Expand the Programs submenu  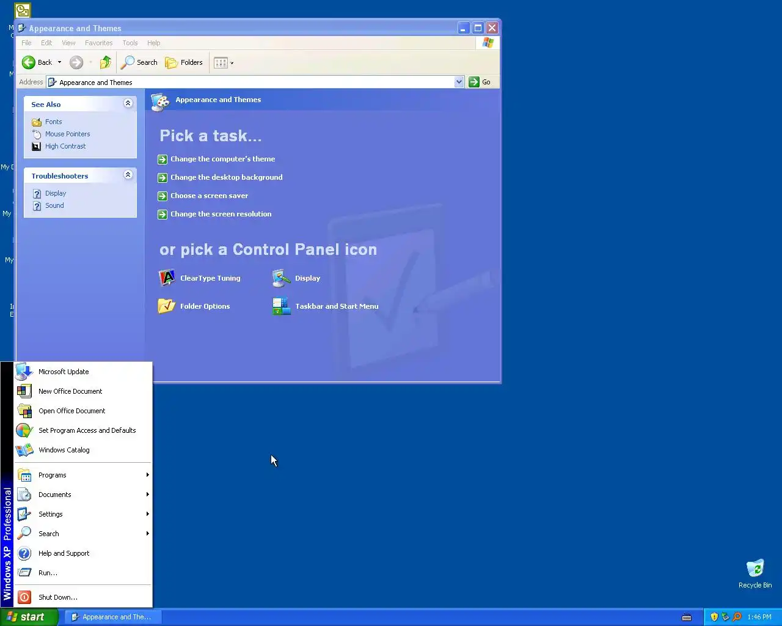[x=83, y=475]
